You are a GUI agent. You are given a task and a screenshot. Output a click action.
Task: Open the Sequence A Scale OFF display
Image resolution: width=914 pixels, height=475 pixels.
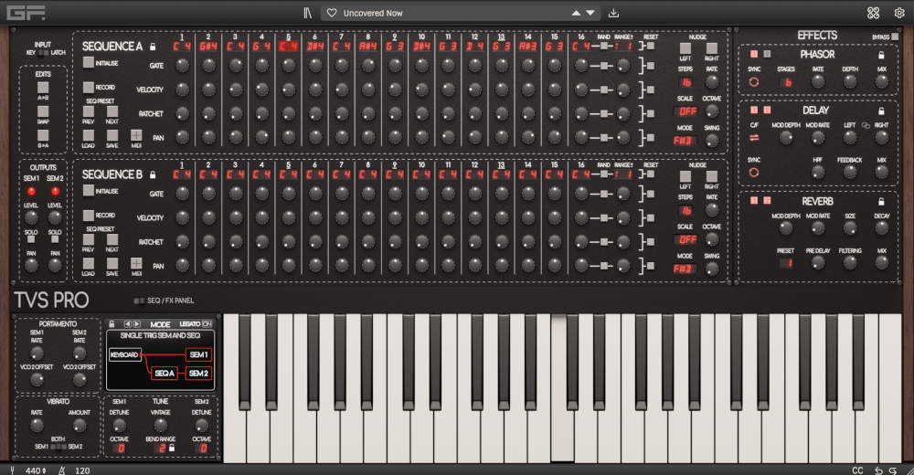[687, 111]
